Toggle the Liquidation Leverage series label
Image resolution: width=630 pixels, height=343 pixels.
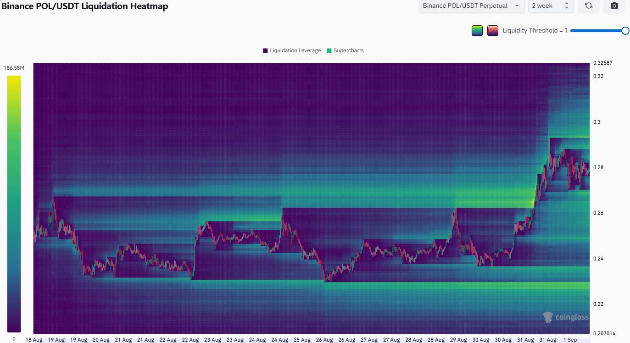tap(295, 50)
